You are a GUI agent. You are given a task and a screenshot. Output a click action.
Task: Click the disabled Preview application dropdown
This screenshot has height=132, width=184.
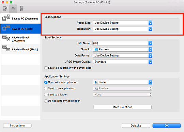(122, 89)
